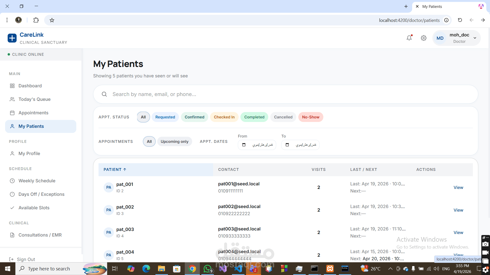Open calendar icon in To date field

tap(287, 145)
